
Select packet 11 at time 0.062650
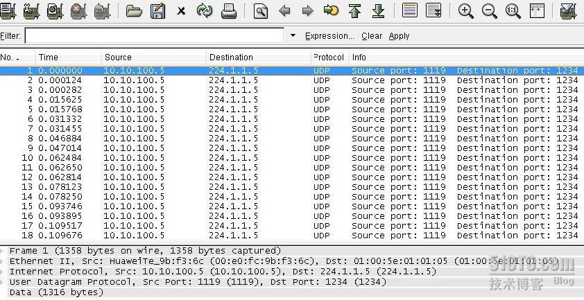[x=292, y=168]
